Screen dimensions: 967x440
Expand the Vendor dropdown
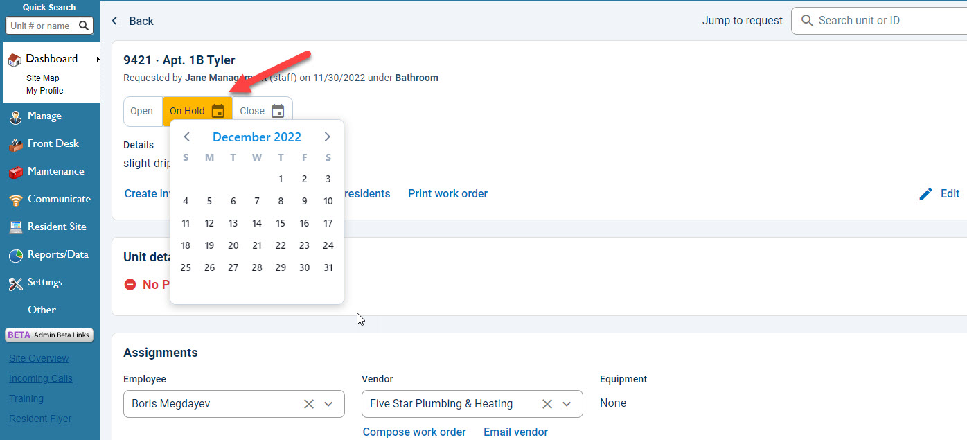coord(567,404)
